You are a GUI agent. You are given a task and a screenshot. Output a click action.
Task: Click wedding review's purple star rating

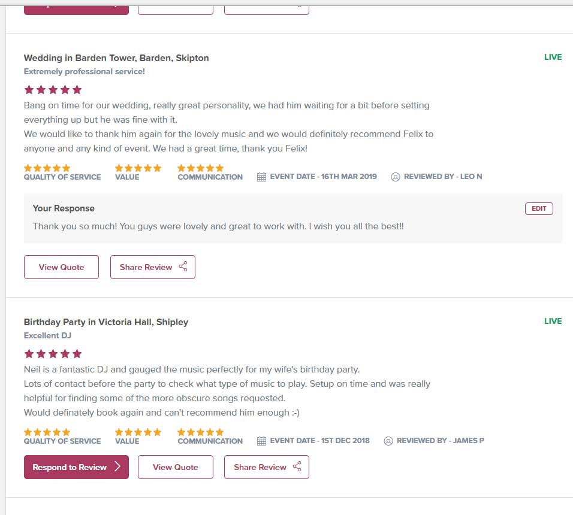click(x=53, y=90)
